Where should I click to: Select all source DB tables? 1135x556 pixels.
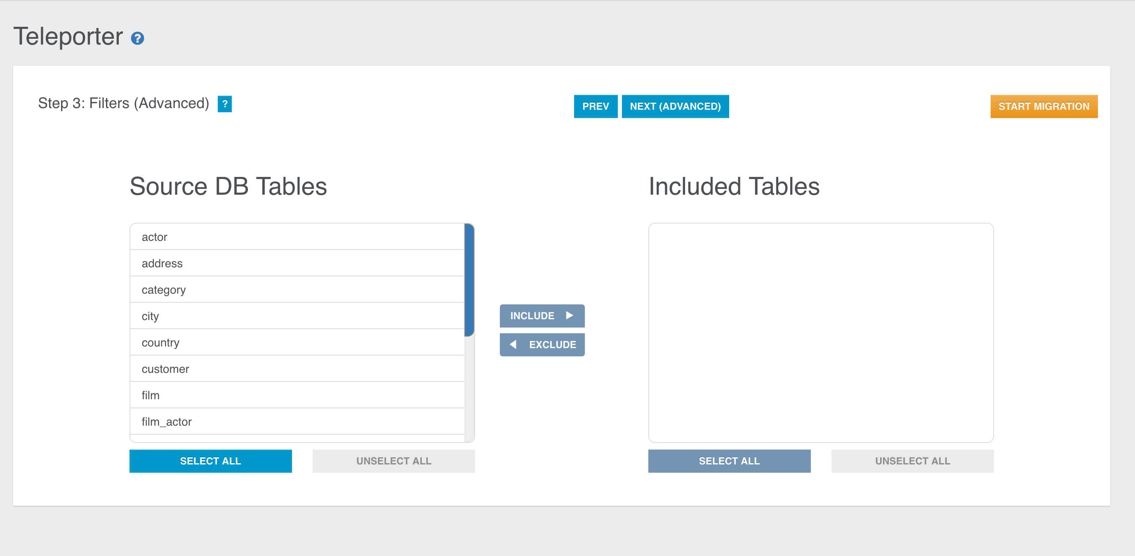(211, 461)
